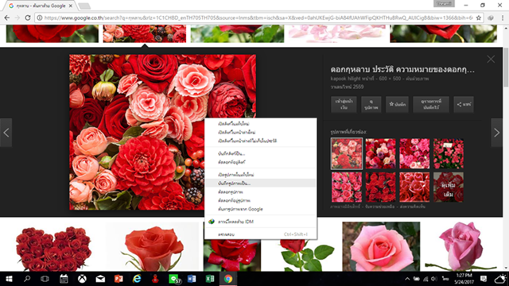The height and width of the screenshot is (286, 509).
Task: Click the large rose bouquet preview image
Action: [x=162, y=132]
